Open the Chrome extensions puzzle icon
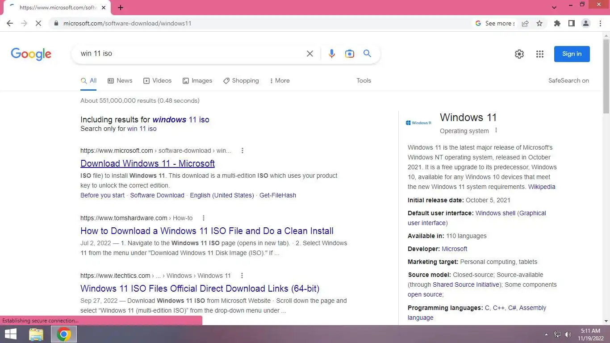The height and width of the screenshot is (343, 610). (x=557, y=23)
